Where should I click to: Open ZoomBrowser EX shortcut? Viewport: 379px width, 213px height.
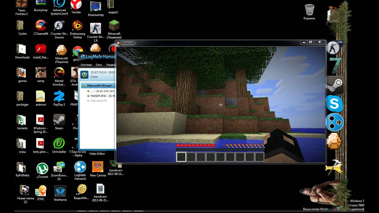tap(59, 171)
